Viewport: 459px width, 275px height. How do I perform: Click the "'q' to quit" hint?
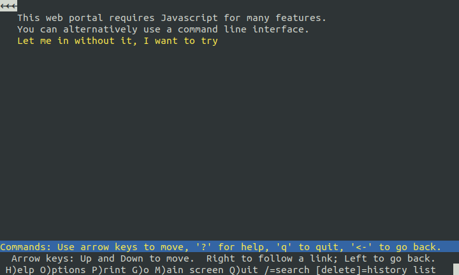(307, 247)
